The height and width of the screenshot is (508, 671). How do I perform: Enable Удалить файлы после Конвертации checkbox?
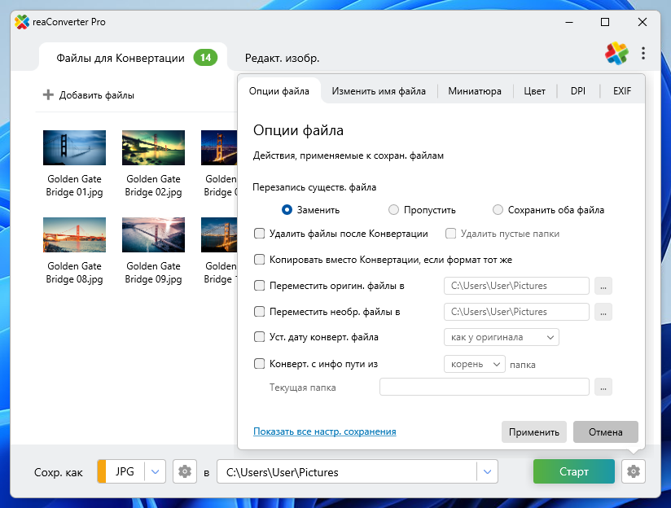point(260,234)
